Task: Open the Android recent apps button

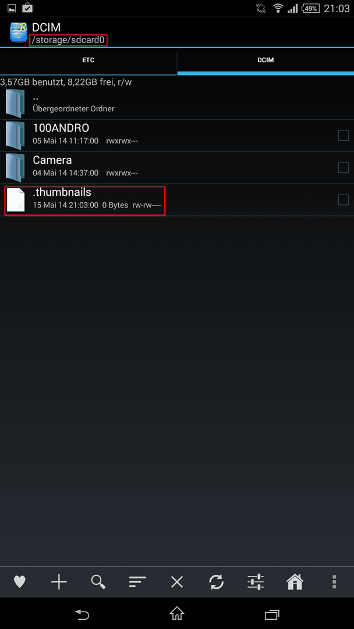Action: point(272,614)
